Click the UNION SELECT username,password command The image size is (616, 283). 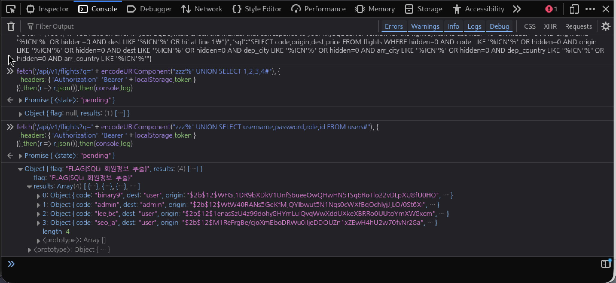coord(198,135)
